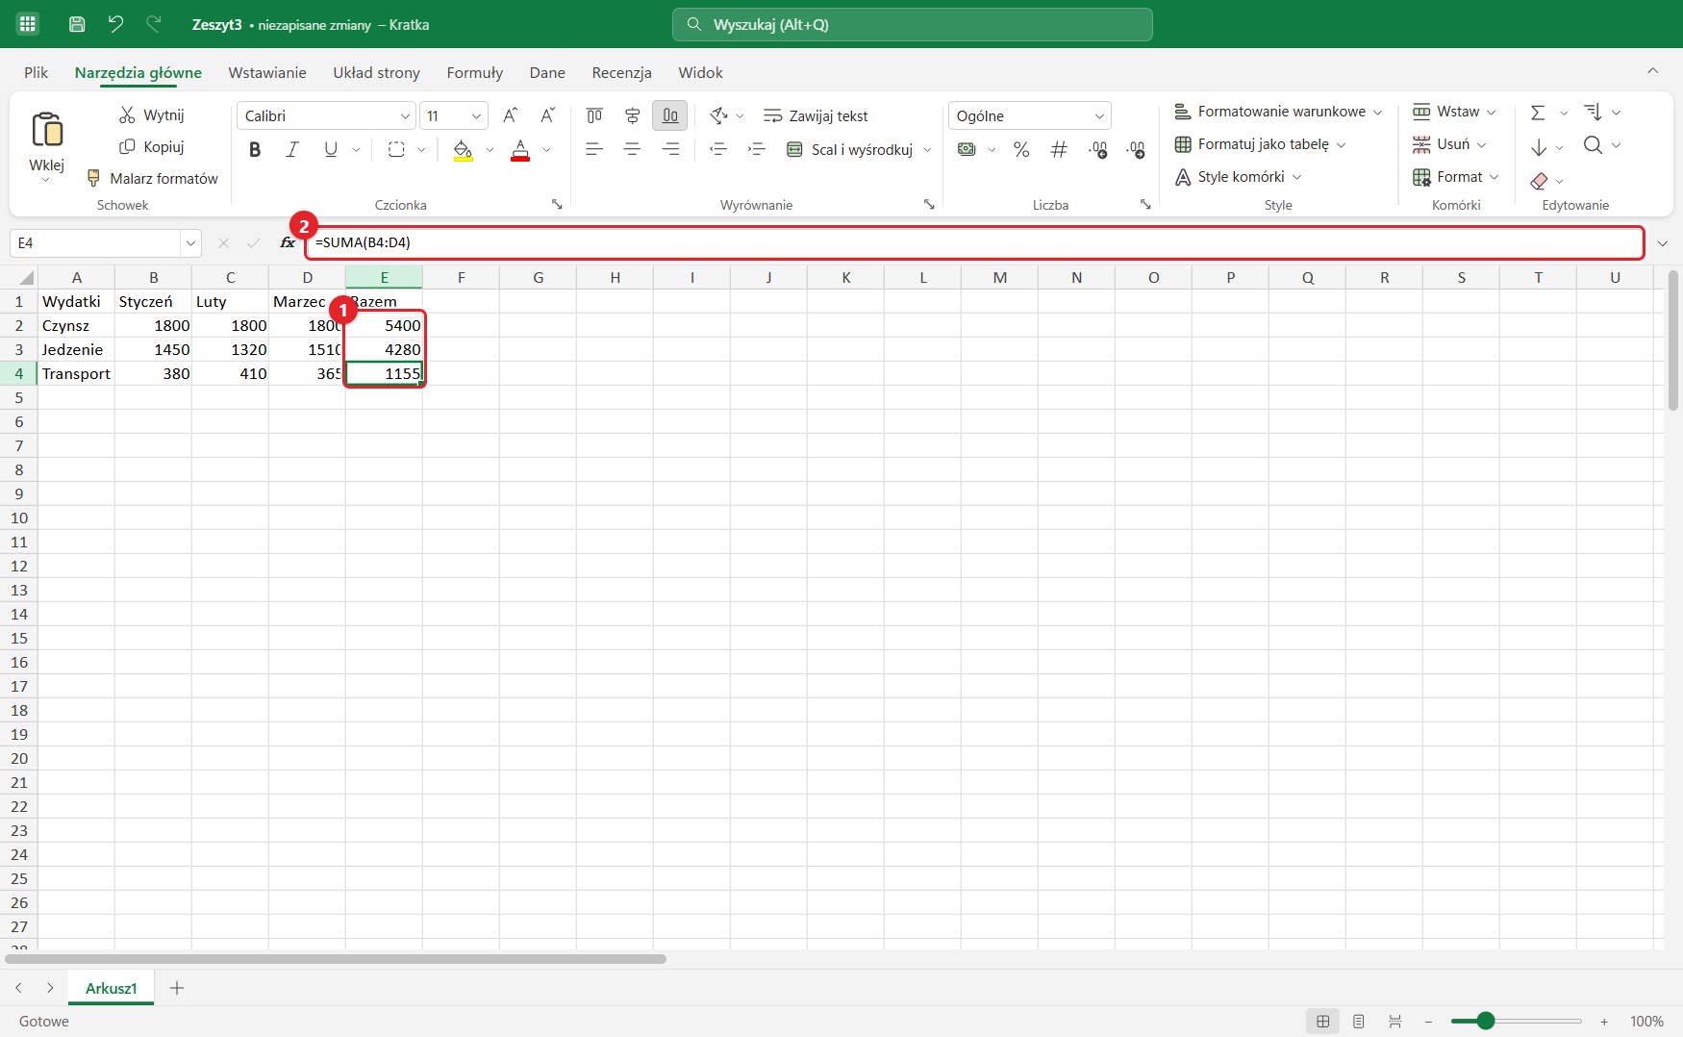The height and width of the screenshot is (1037, 1683).
Task: Open the insert function fx button
Action: point(287,242)
